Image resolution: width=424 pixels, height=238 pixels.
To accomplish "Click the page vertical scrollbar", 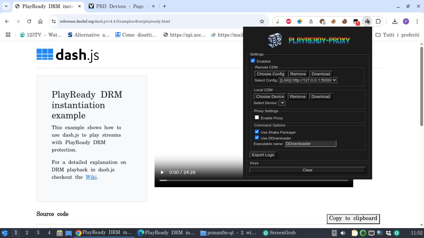I will (422, 86).
